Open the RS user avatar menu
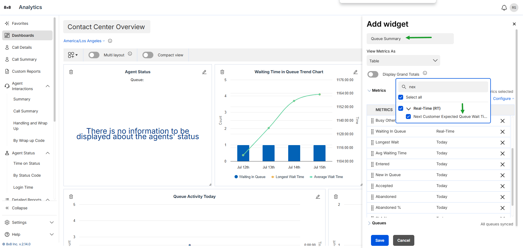Image resolution: width=523 pixels, height=248 pixels. (514, 8)
